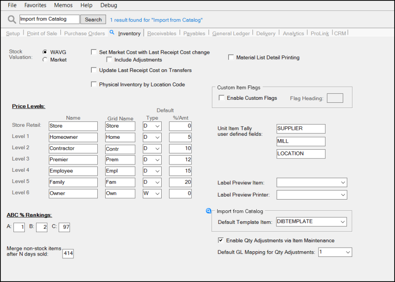The width and height of the screenshot is (395, 282).
Task: Enable Physical Inventory by Location Code
Action: [x=94, y=85]
